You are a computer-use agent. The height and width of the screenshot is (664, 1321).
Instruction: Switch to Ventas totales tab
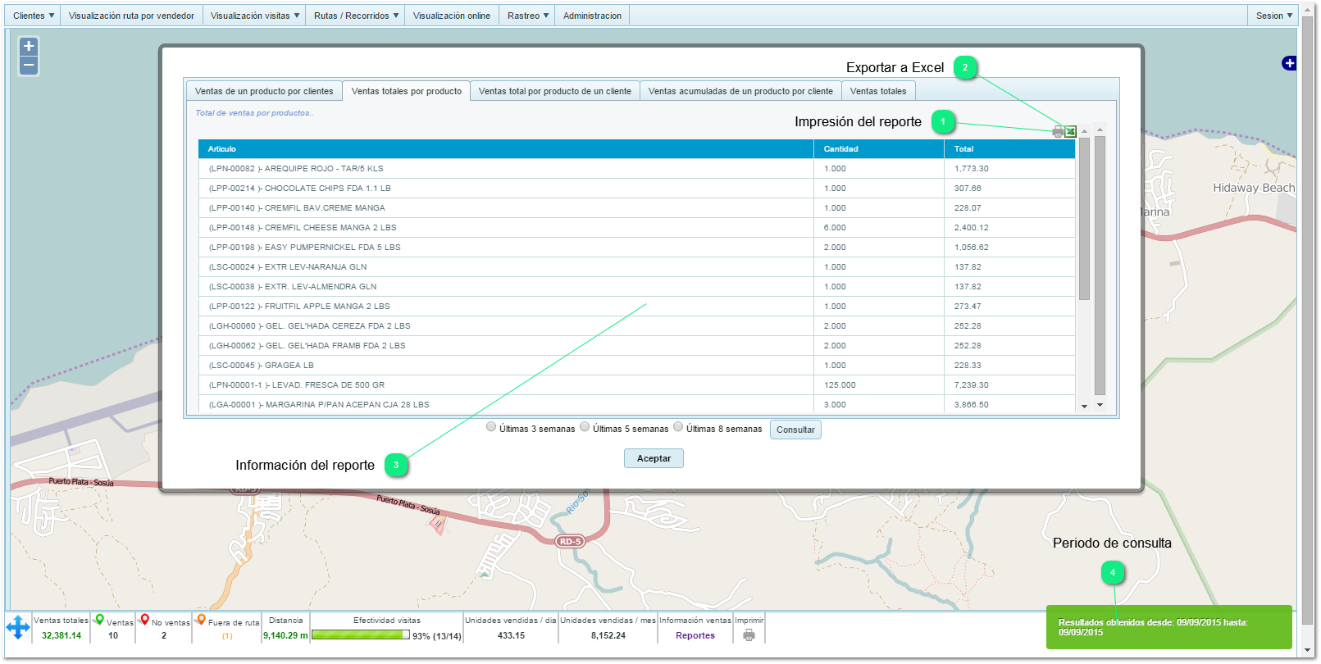[x=877, y=91]
